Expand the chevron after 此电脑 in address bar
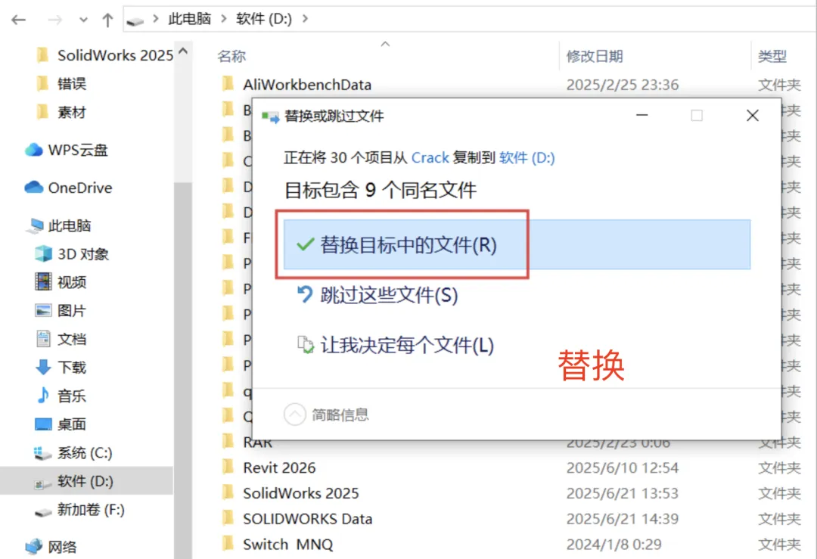Viewport: 817px width, 559px height. [223, 19]
